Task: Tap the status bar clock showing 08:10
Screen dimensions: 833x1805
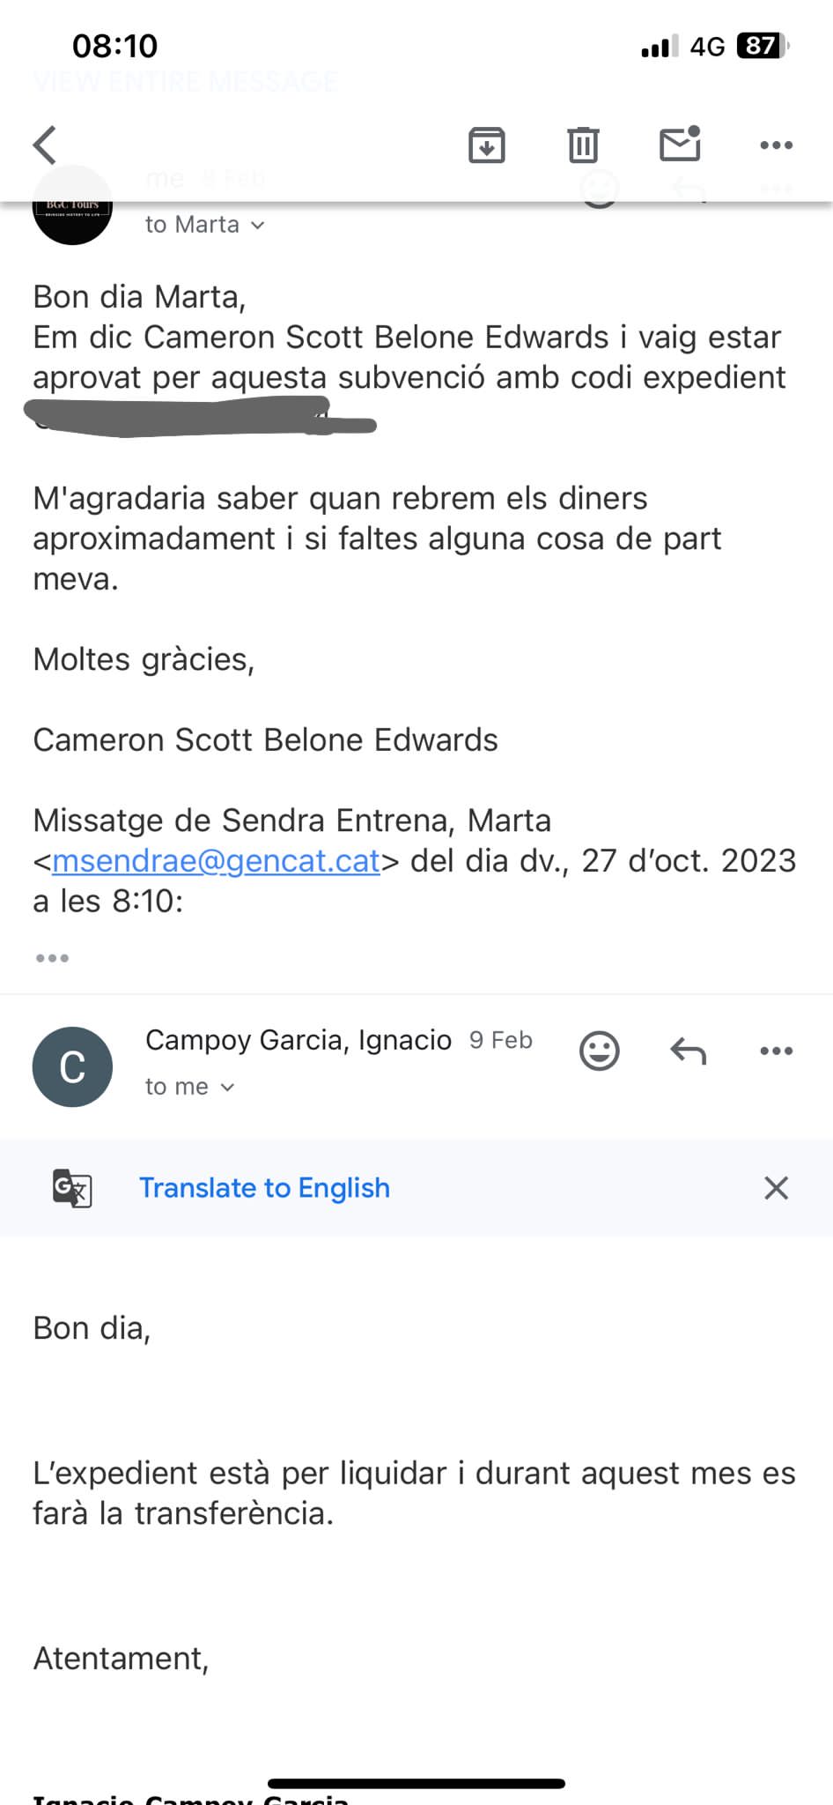Action: tap(114, 46)
